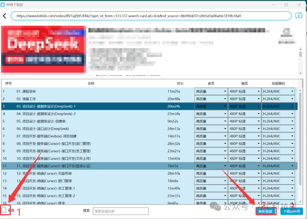Click the back arrow beside URL bar
The height and width of the screenshot is (219, 307).
(x=5, y=16)
